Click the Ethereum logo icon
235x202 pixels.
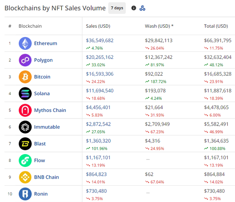click(25, 43)
